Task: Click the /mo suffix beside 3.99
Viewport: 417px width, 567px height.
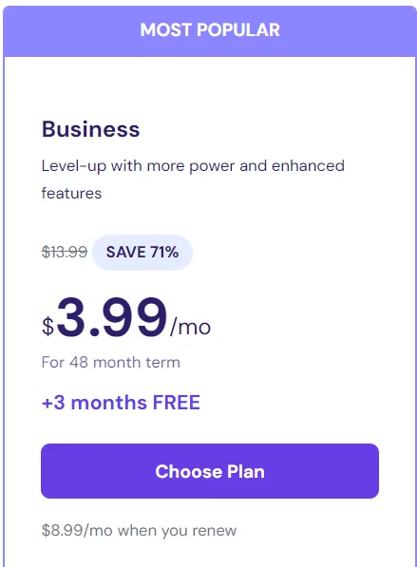Action: pos(190,327)
